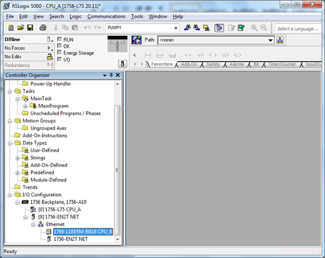
Task: Click the controller properties button below keyswitch
Action: (122, 64)
